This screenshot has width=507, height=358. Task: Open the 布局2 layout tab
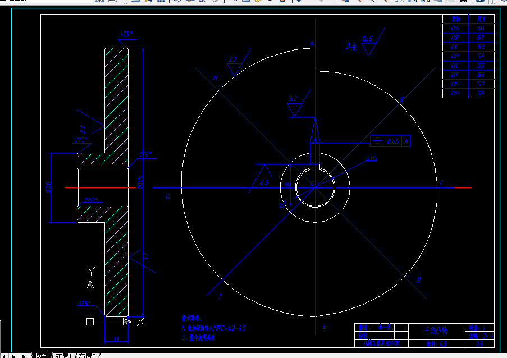87,355
